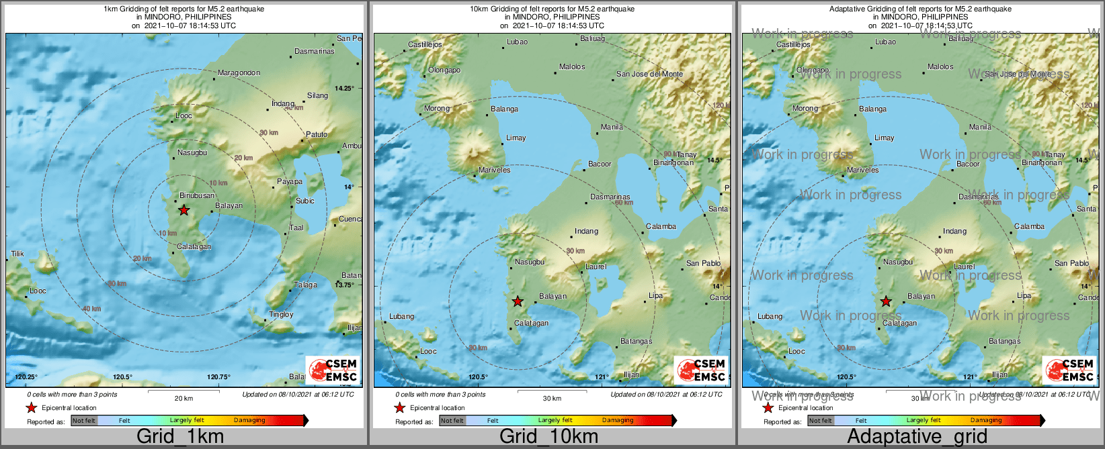The width and height of the screenshot is (1105, 449).
Task: Click the Talaga label on Grid_1km map
Action: [305, 285]
